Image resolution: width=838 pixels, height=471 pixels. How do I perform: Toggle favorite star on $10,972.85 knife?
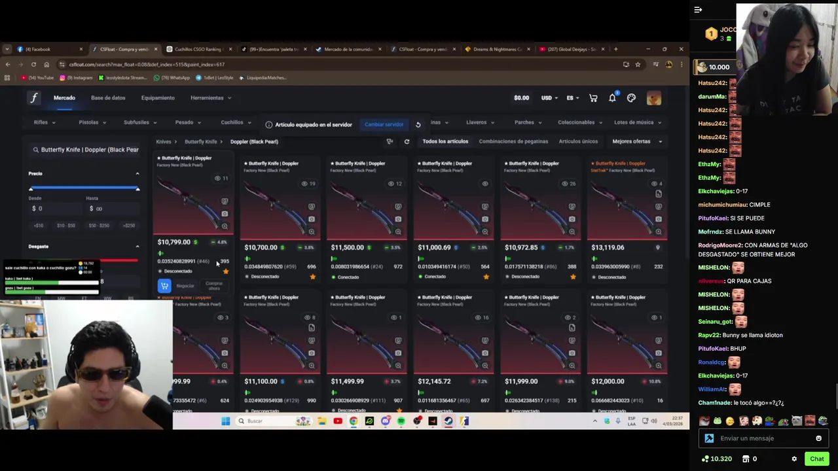[573, 277]
